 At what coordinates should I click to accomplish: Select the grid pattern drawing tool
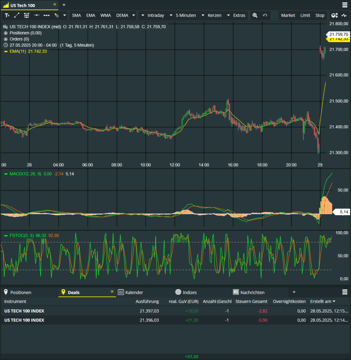(27, 15)
